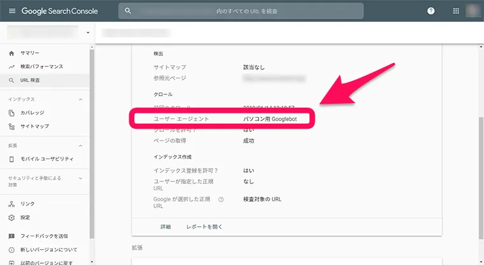Click the フィードバックを送信 icon
Image resolution: width=484 pixels, height=265 pixels.
point(11,236)
